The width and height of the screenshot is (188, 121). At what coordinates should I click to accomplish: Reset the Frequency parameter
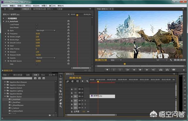(x=68, y=33)
